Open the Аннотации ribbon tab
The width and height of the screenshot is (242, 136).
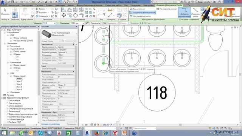click(60, 5)
